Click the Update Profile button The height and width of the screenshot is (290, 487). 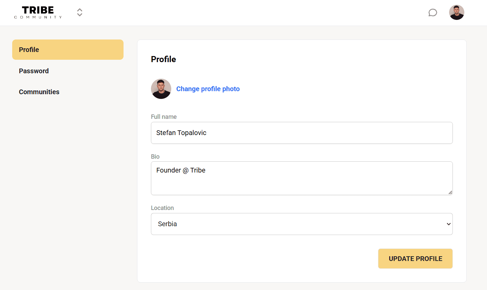415,259
